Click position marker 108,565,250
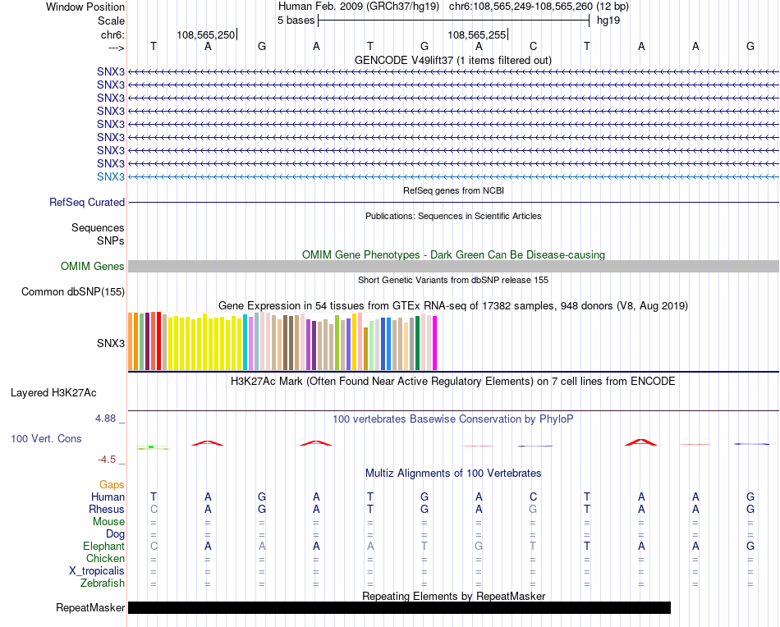 pyautogui.click(x=206, y=34)
